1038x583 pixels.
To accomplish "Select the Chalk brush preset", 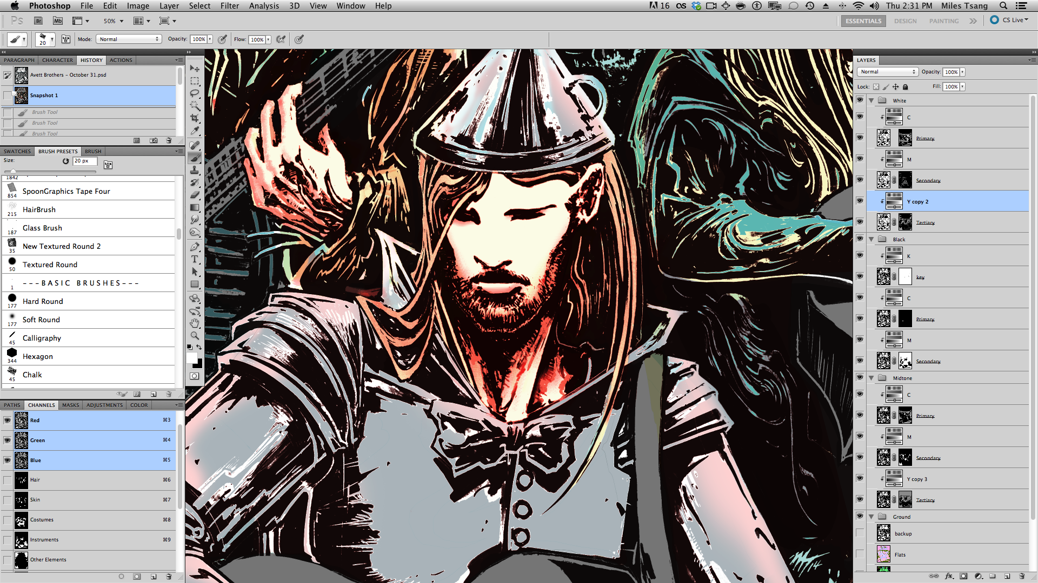I will pos(89,375).
